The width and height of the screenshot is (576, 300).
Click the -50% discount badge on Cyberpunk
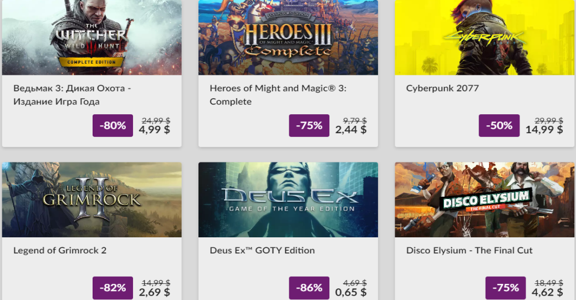[499, 125]
